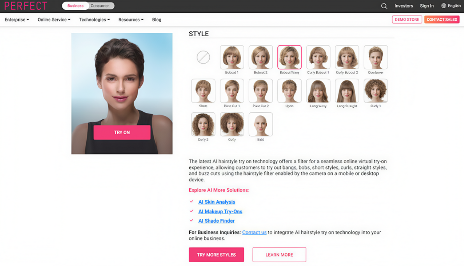Click the DEMO STORE button
The height and width of the screenshot is (266, 464).
(x=407, y=20)
